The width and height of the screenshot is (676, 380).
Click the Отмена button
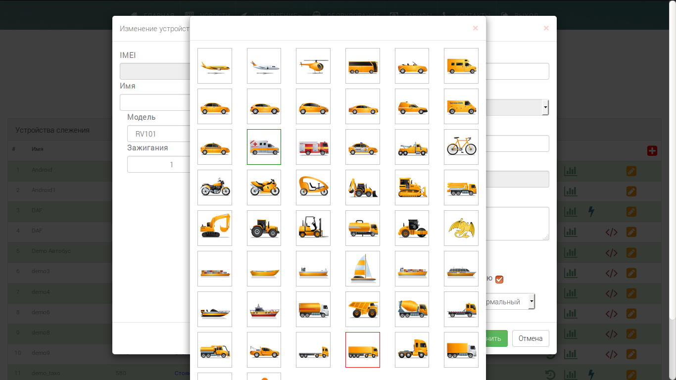[x=531, y=338]
